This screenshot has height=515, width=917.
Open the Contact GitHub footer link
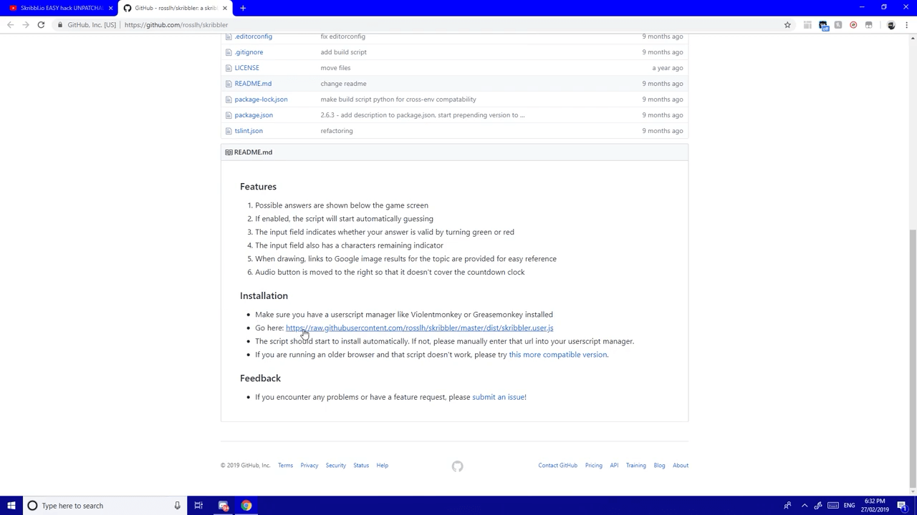pos(557,466)
